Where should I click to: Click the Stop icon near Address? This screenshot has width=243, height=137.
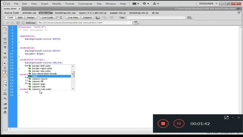tap(18, 23)
